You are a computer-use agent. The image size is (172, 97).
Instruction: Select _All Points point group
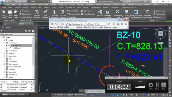coord(17,48)
